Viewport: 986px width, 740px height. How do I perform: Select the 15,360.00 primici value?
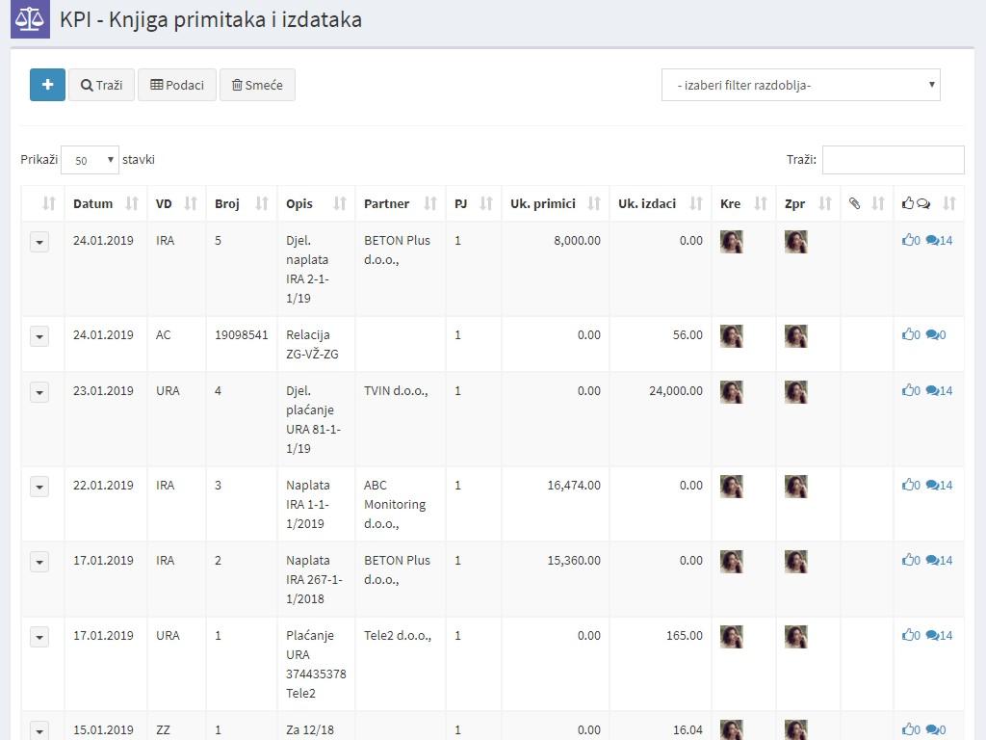tap(574, 560)
